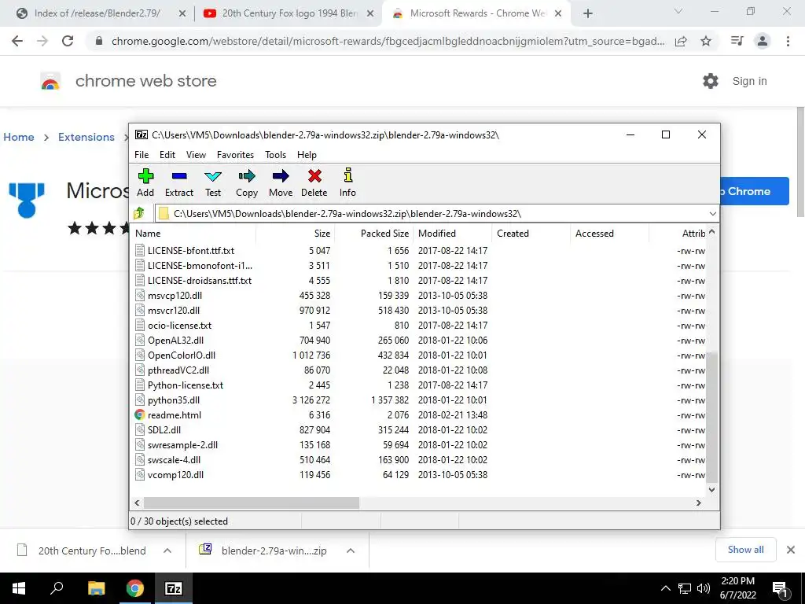Screen dimensions: 805x604
Task: Open the notification center icon
Action: [780, 588]
